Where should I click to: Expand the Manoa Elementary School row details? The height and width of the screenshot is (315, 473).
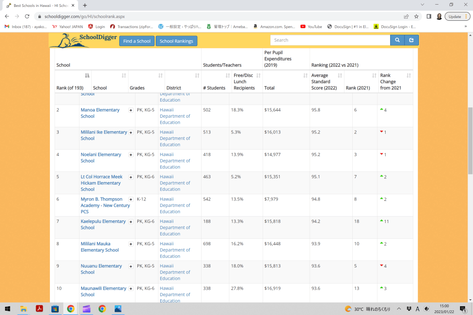131,110
